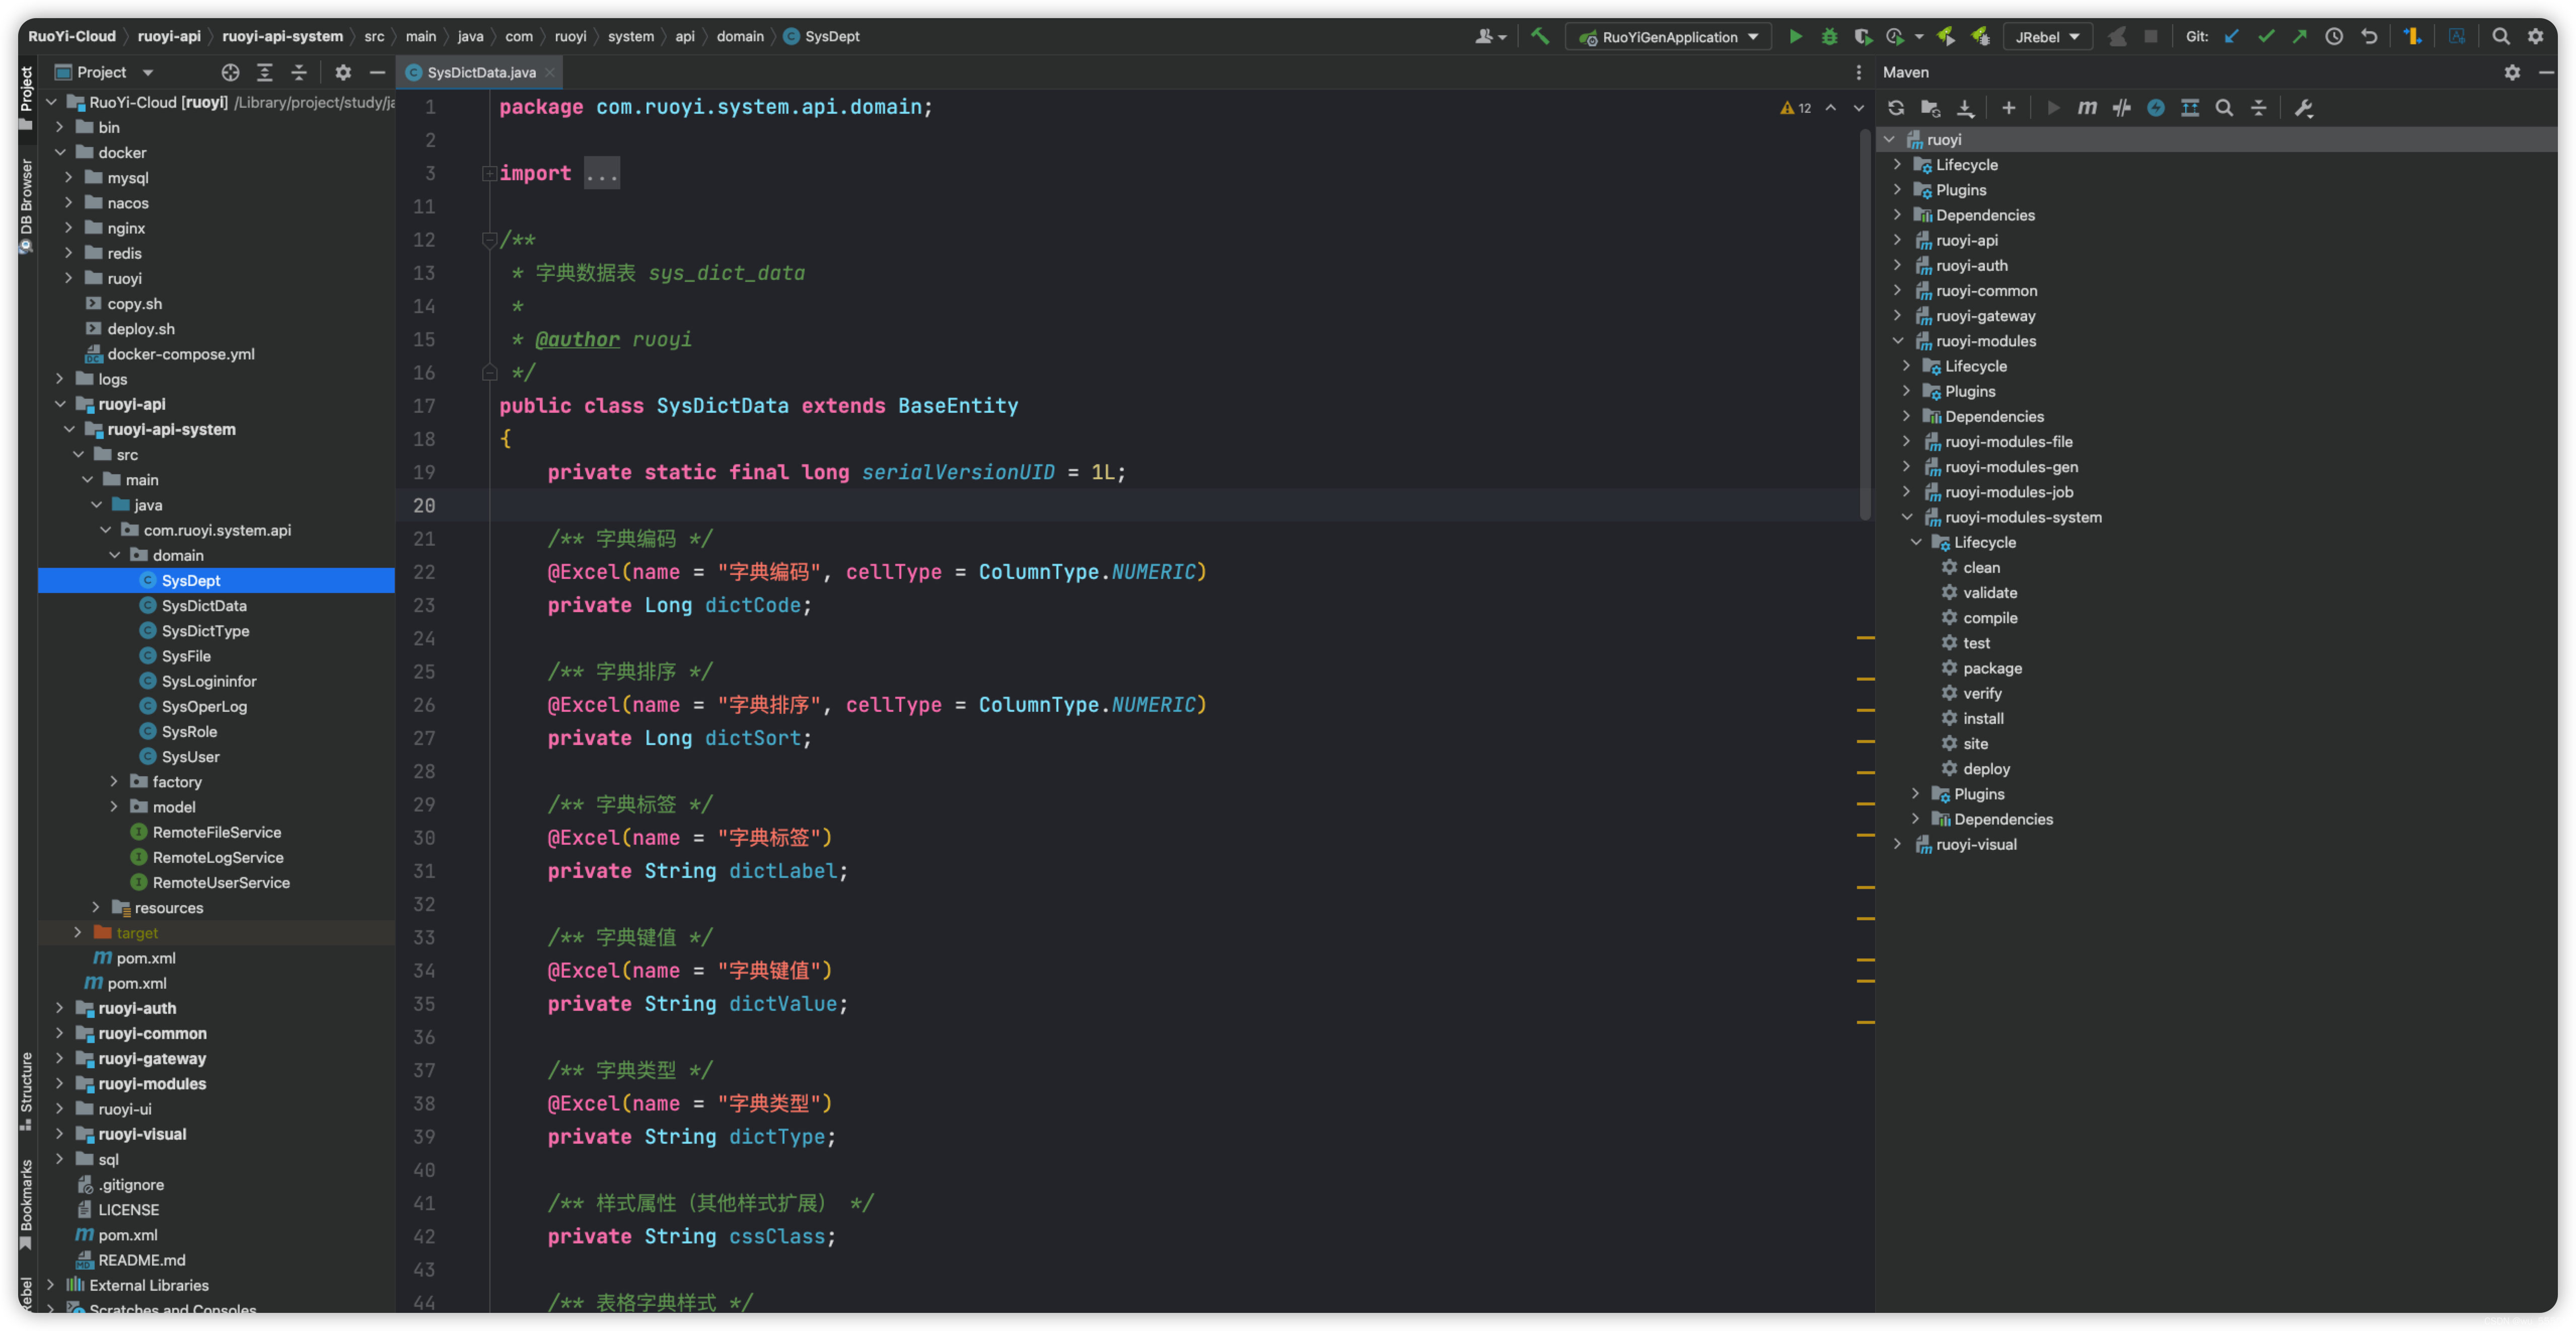This screenshot has width=2576, height=1331.
Task: Build the project with the hammer icon
Action: coord(1540,36)
